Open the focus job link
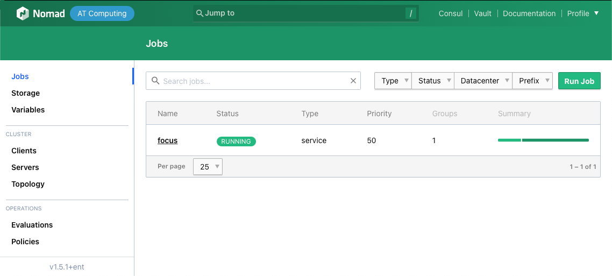The height and width of the screenshot is (276, 612). (x=167, y=140)
